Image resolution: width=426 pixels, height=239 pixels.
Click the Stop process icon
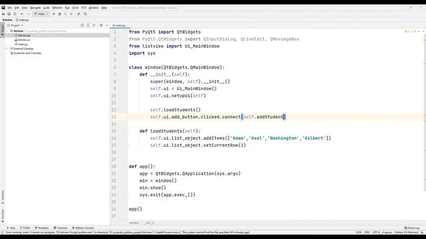tap(71, 14)
